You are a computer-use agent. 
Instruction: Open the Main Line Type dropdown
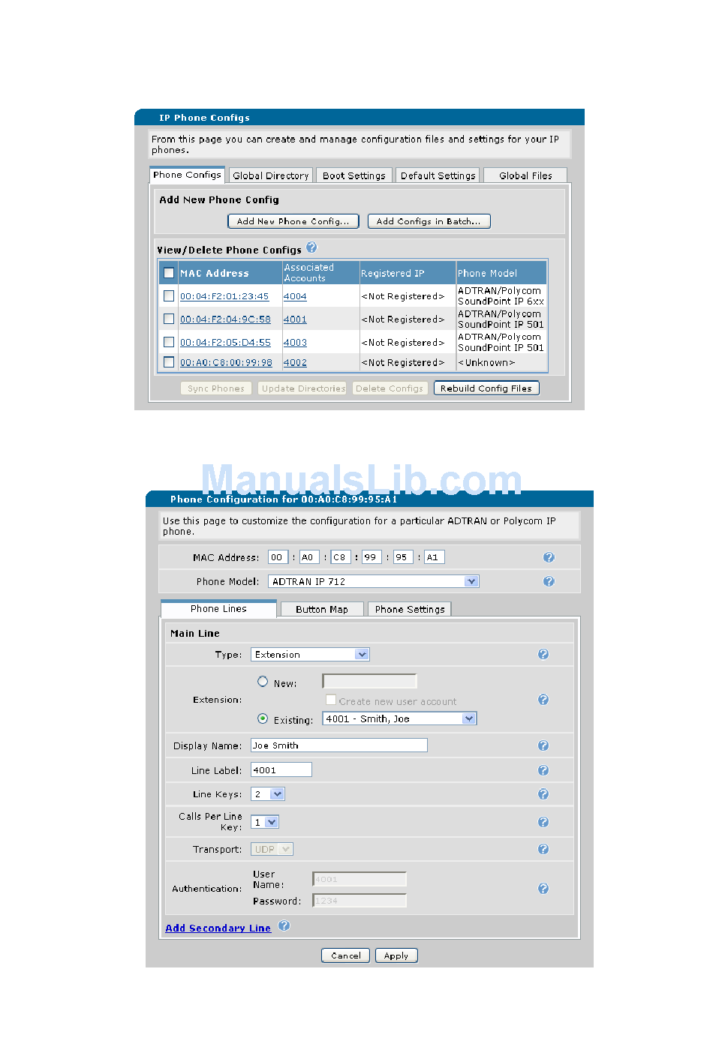pos(310,654)
